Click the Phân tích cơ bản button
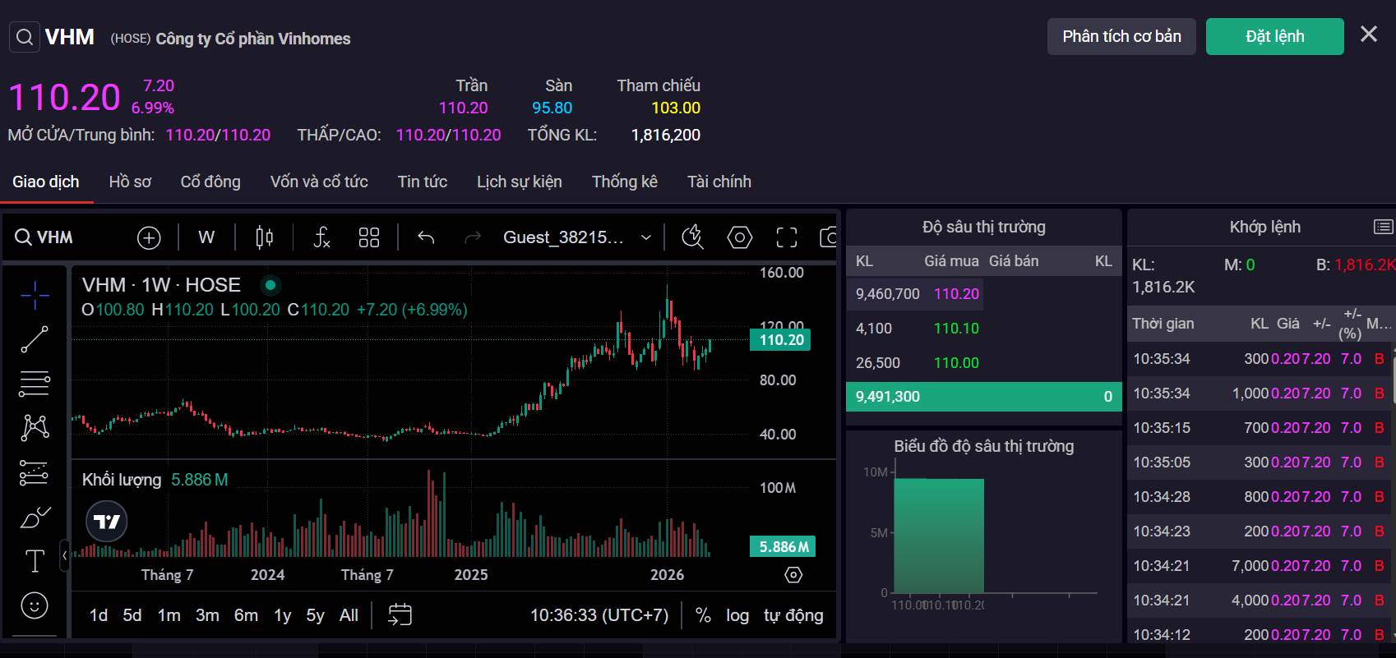1396x658 pixels. coord(1121,36)
